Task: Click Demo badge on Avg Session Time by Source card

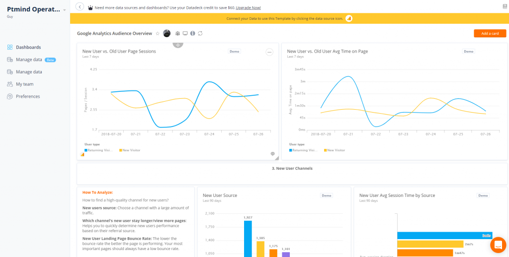Action: click(483, 195)
